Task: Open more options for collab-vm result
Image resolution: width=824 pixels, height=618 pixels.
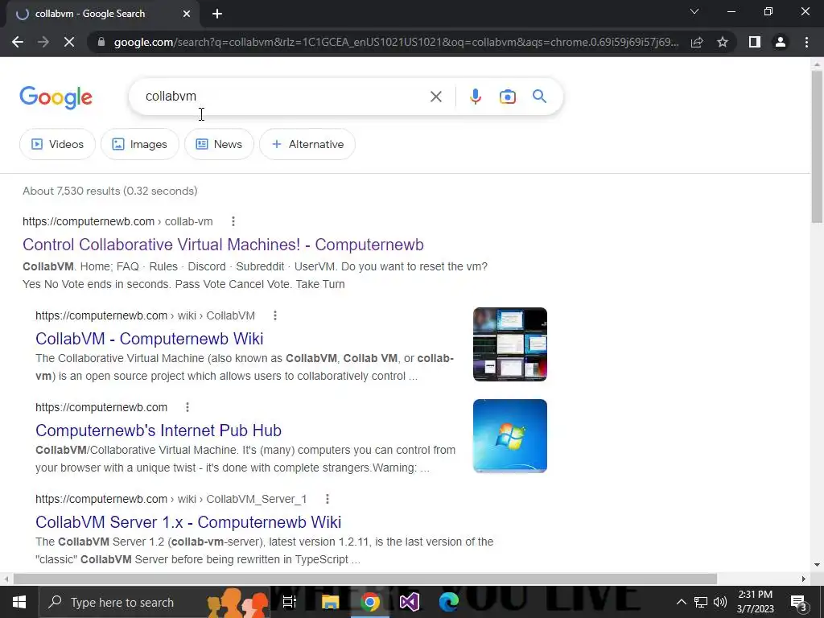Action: pos(233,222)
